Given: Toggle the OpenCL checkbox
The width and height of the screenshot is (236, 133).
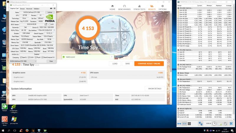Looking at the screenshot, I should pos(21,57).
